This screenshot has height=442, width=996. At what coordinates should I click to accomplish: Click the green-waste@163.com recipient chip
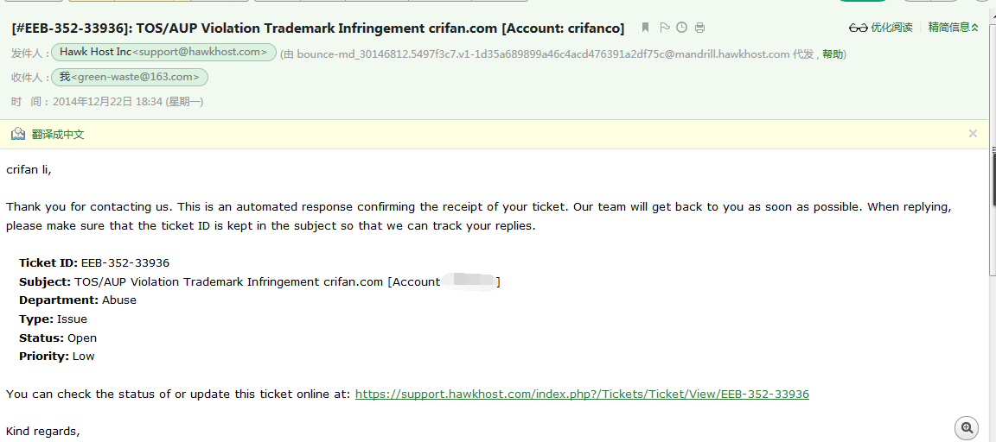click(130, 78)
